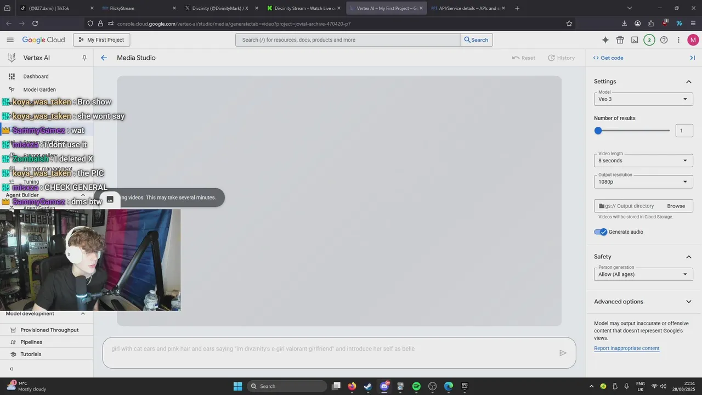Screen dimensions: 702x395
Task: Open the Firefox account icon in toolbar
Action: [x=637, y=24]
